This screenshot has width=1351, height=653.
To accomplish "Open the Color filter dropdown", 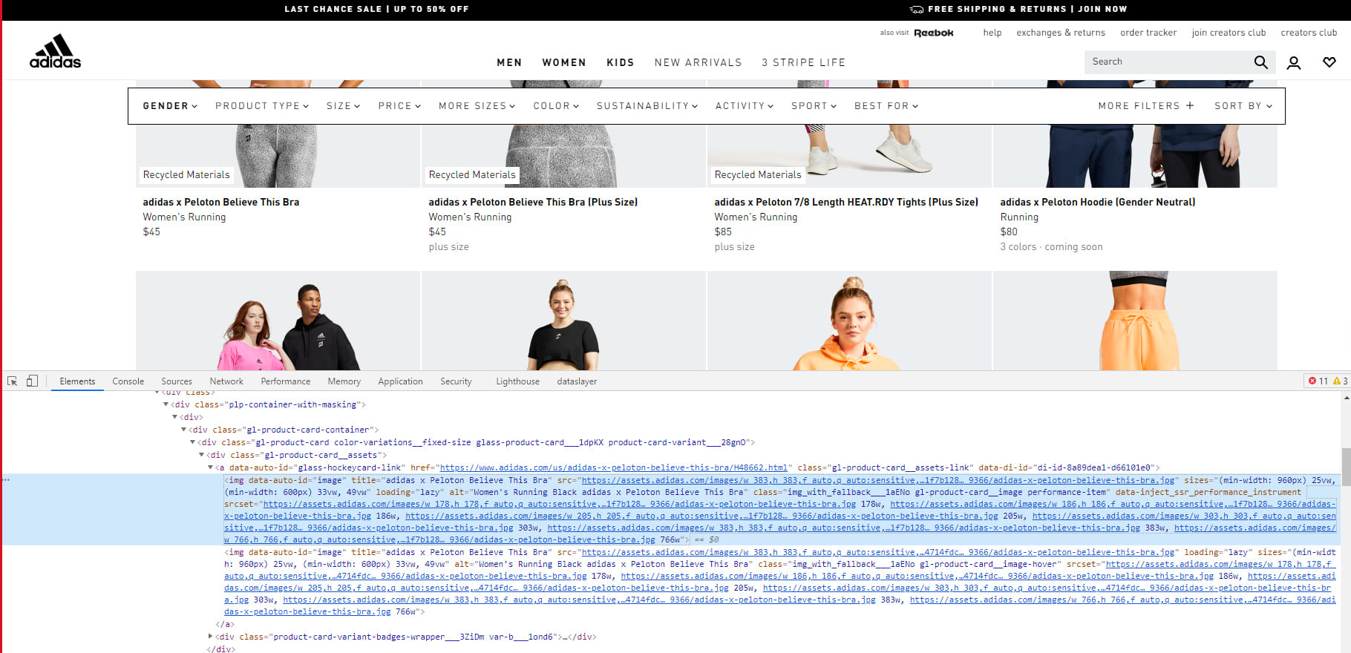I will point(556,106).
